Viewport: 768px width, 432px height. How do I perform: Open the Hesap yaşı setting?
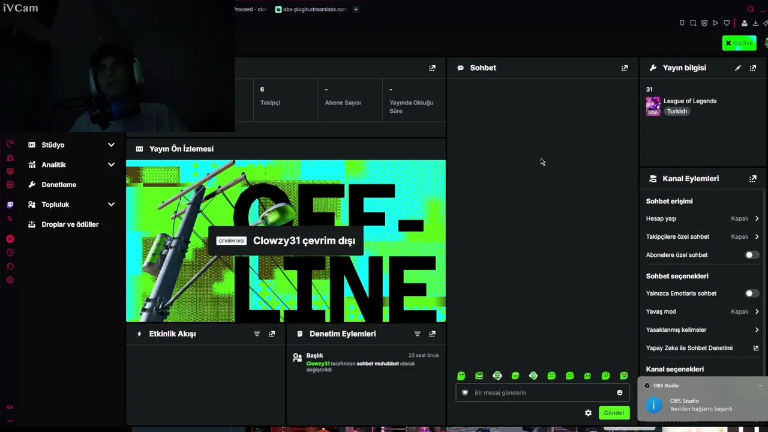(x=702, y=218)
